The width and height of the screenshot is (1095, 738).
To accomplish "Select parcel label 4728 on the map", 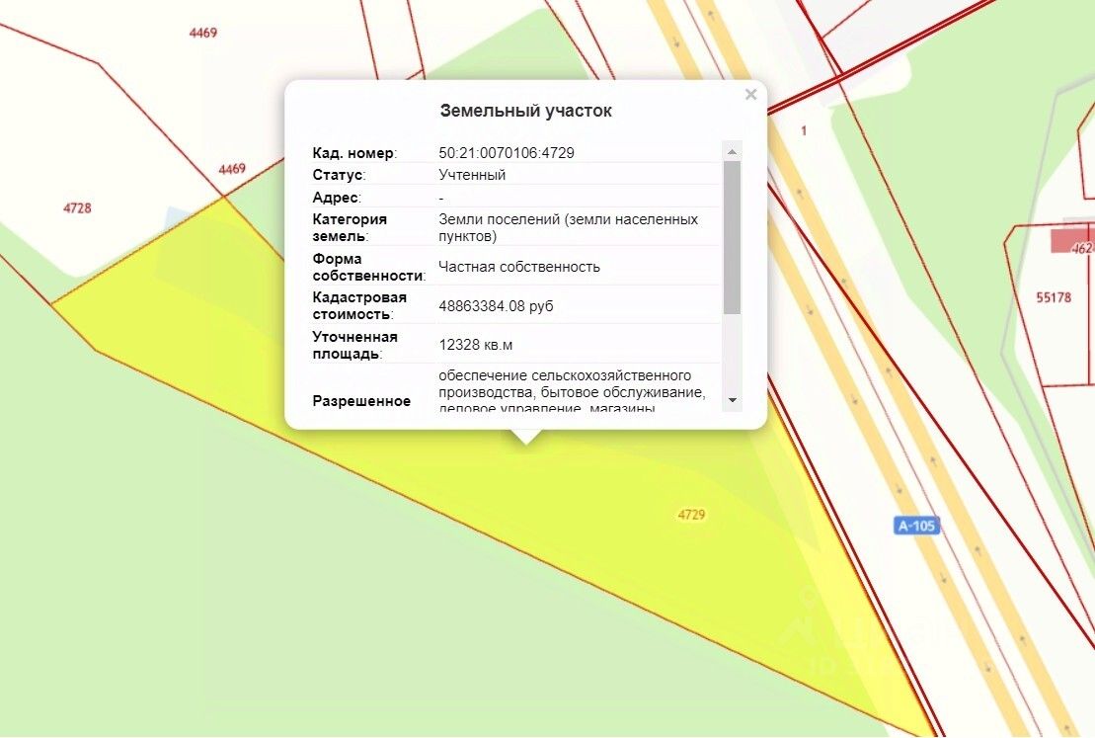I will (x=78, y=208).
